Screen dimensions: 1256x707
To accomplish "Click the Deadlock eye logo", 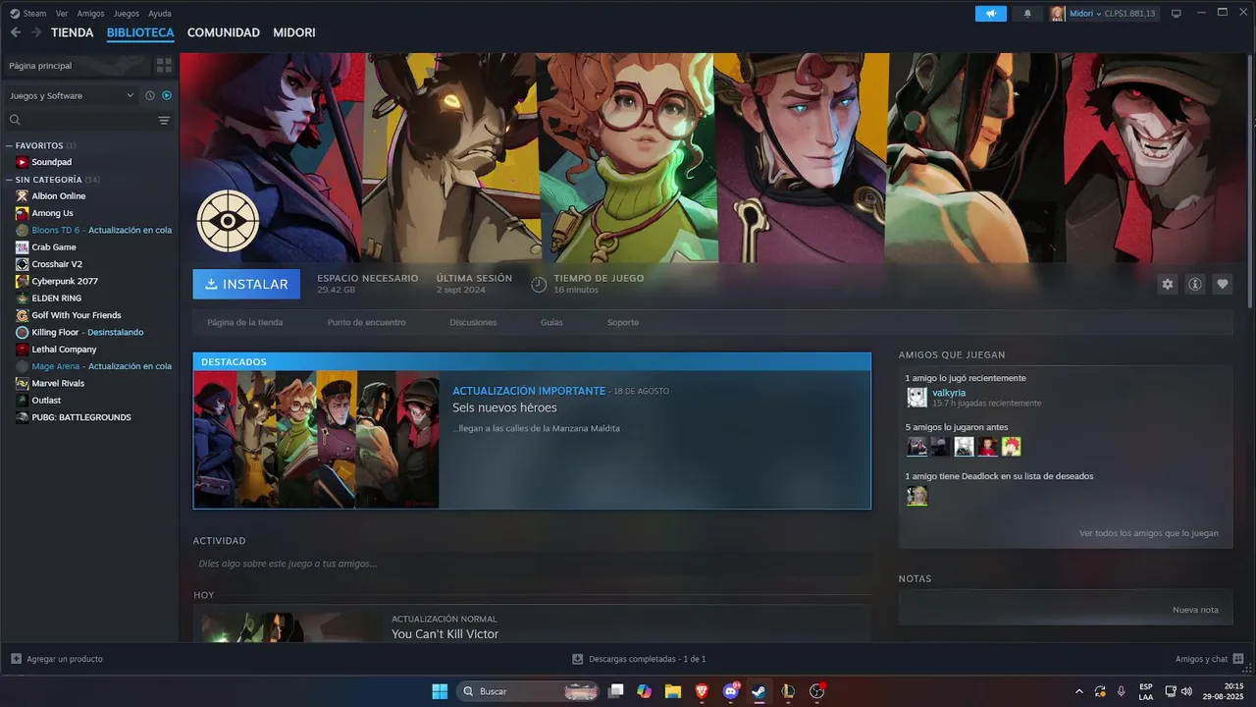I will tap(228, 221).
